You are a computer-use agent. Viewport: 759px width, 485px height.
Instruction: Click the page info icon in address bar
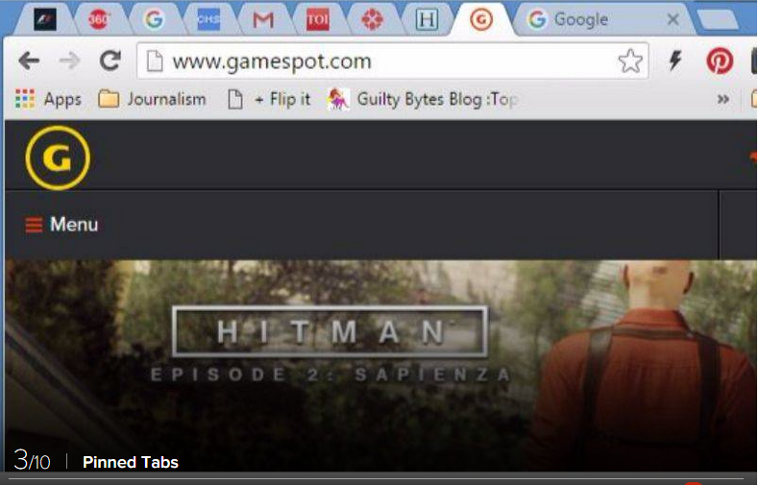click(155, 61)
